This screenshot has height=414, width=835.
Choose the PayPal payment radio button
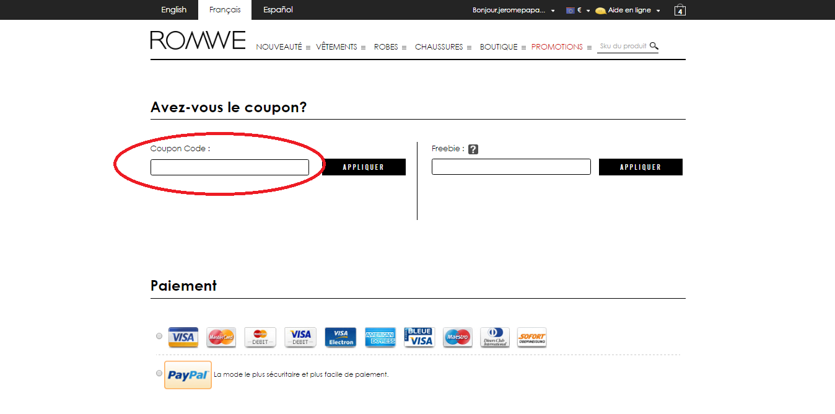coord(159,373)
